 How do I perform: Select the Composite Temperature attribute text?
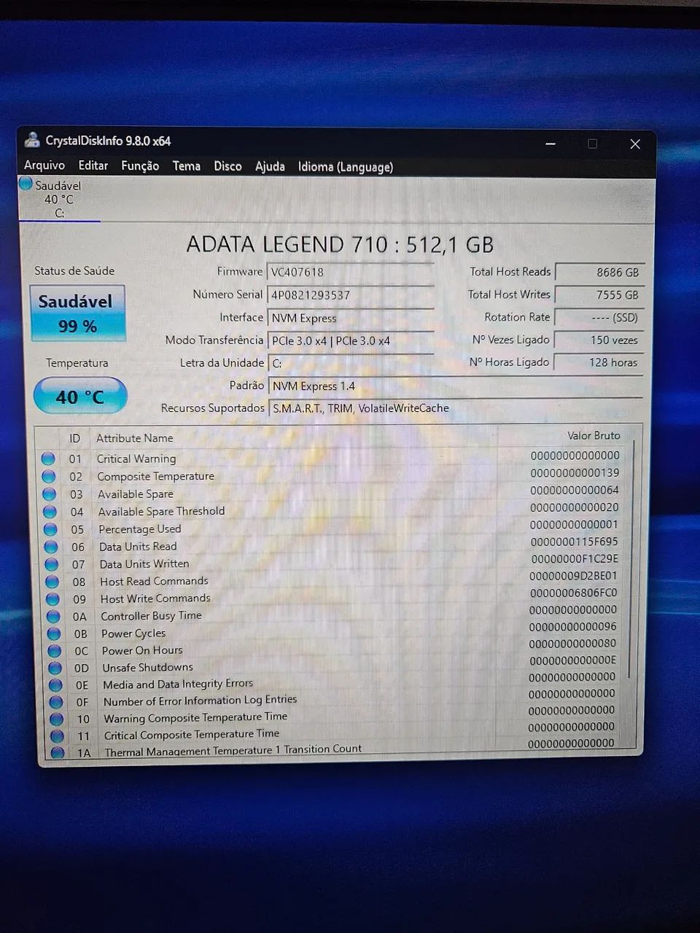click(x=155, y=476)
